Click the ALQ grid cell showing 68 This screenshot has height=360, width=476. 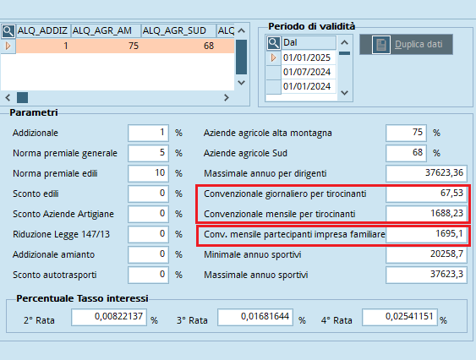pyautogui.click(x=178, y=46)
